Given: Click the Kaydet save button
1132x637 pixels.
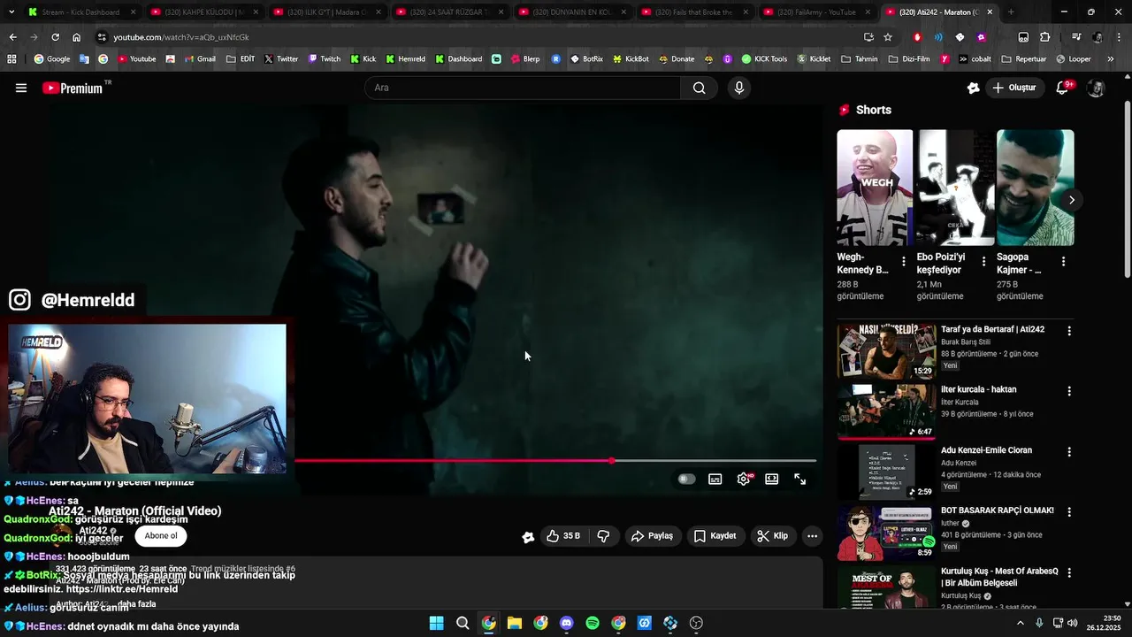Looking at the screenshot, I should click(715, 535).
